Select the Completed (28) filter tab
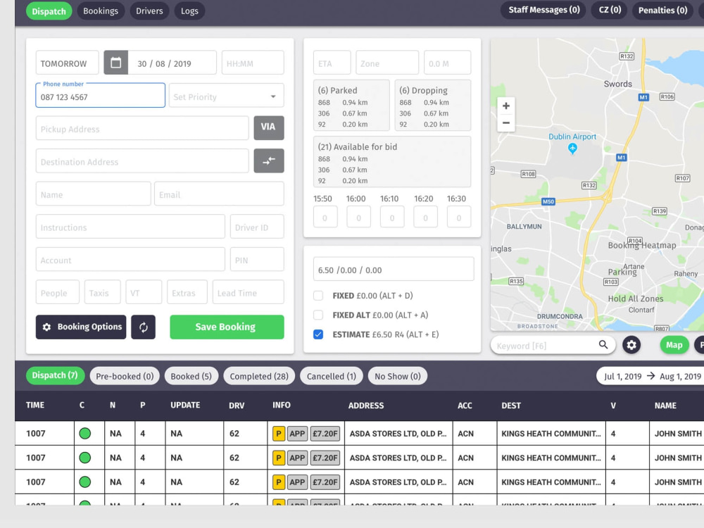This screenshot has height=528, width=704. [259, 376]
